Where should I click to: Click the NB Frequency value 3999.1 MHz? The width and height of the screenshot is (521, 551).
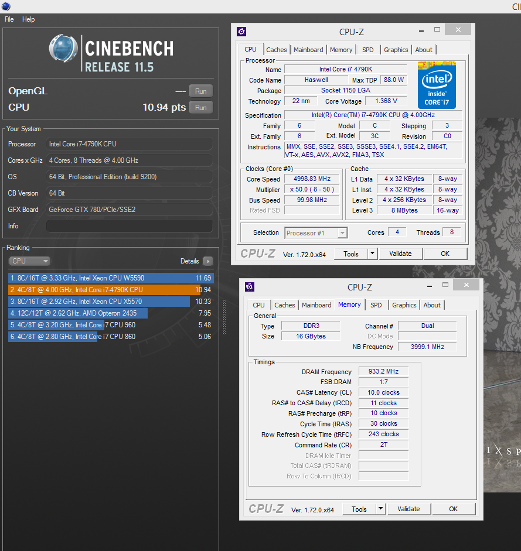(x=427, y=347)
